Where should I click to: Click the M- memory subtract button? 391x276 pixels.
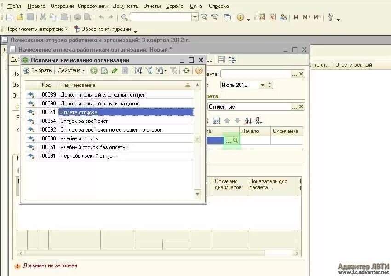(317, 17)
